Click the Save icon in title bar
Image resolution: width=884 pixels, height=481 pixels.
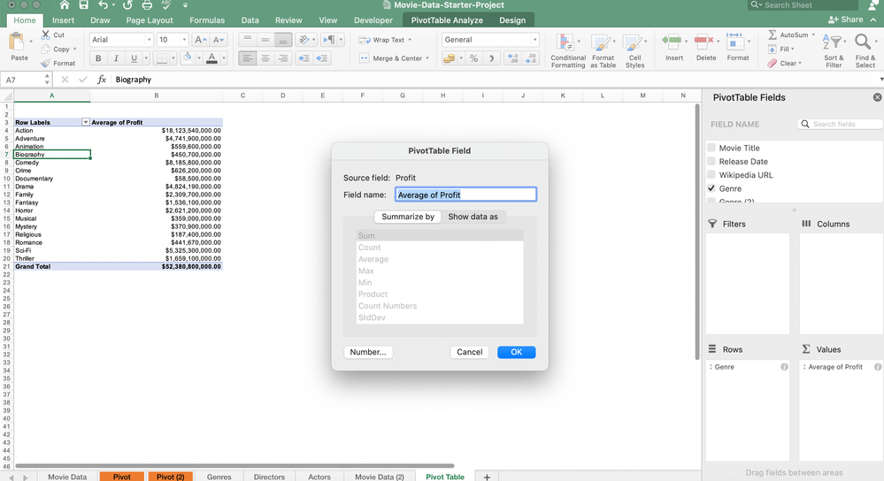(x=83, y=5)
